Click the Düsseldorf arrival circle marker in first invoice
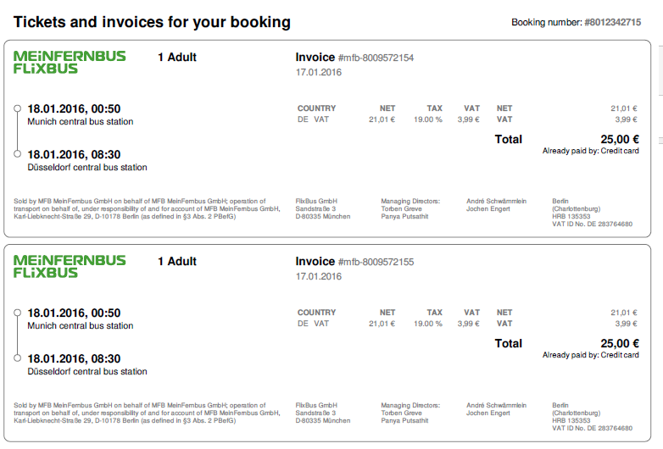Image resolution: width=663 pixels, height=449 pixels. pos(17,153)
